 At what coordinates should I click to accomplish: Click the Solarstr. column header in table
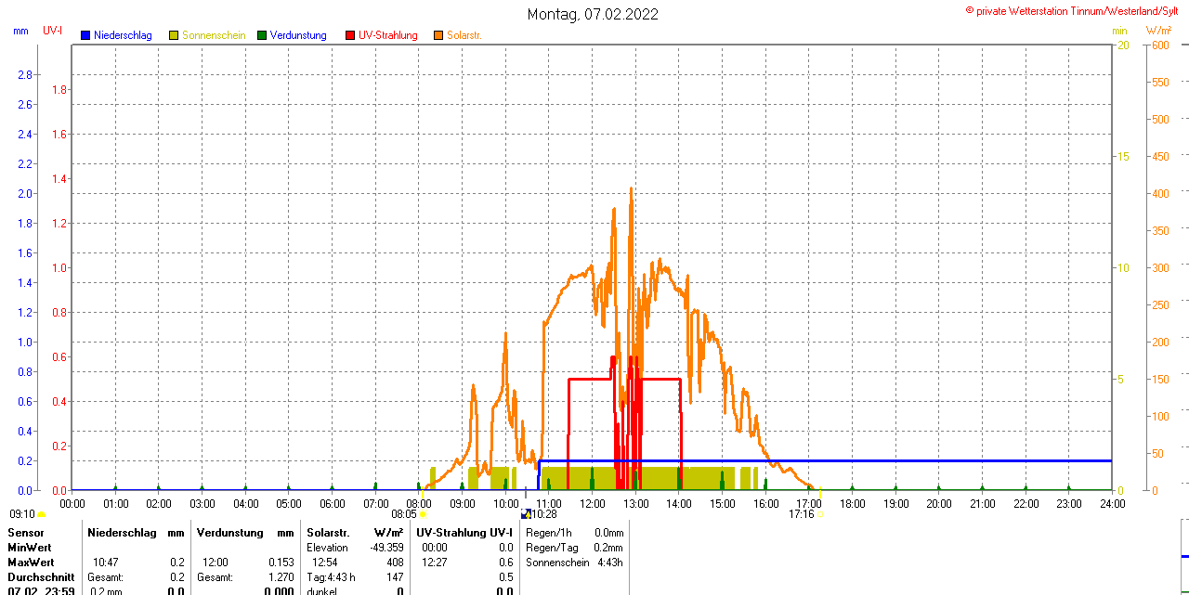pyautogui.click(x=328, y=533)
